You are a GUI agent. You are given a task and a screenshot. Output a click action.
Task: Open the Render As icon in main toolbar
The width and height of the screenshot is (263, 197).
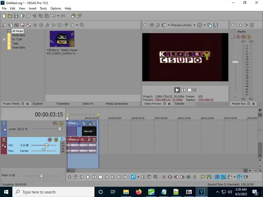[22, 16]
